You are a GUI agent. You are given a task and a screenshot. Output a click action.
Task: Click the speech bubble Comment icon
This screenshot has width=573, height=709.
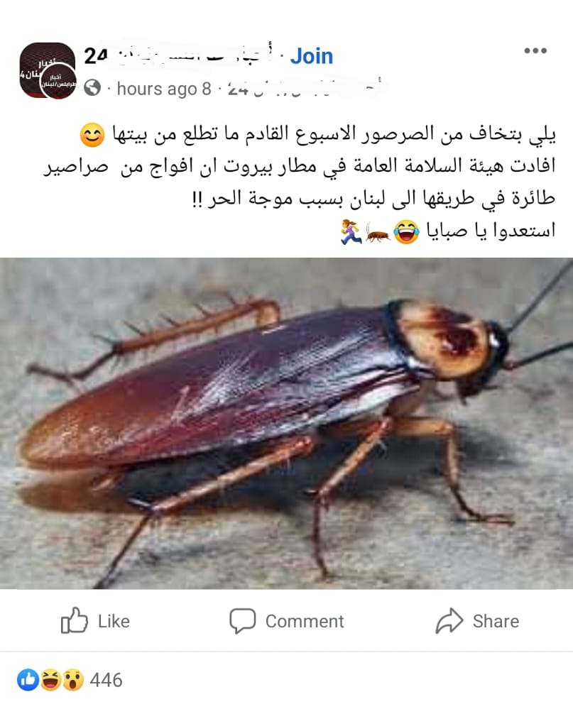point(242,620)
